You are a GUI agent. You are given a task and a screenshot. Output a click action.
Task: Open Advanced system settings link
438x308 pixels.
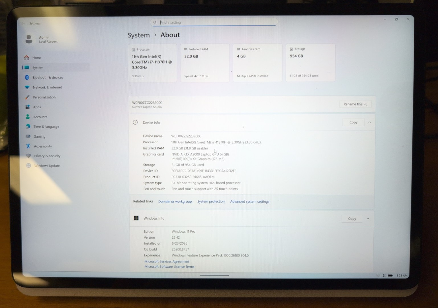[249, 202]
